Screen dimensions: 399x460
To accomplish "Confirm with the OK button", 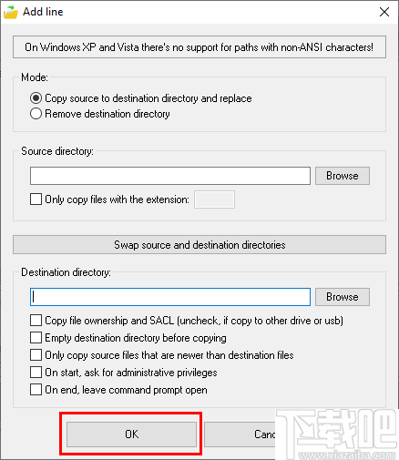I will click(131, 434).
